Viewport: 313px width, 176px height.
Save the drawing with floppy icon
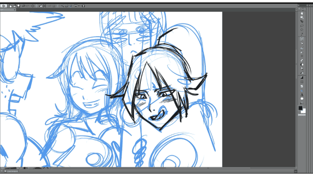(x=19, y=6)
